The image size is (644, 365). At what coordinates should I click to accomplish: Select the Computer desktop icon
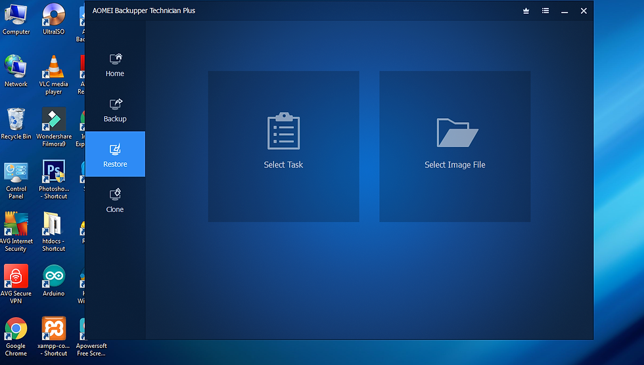(x=16, y=19)
